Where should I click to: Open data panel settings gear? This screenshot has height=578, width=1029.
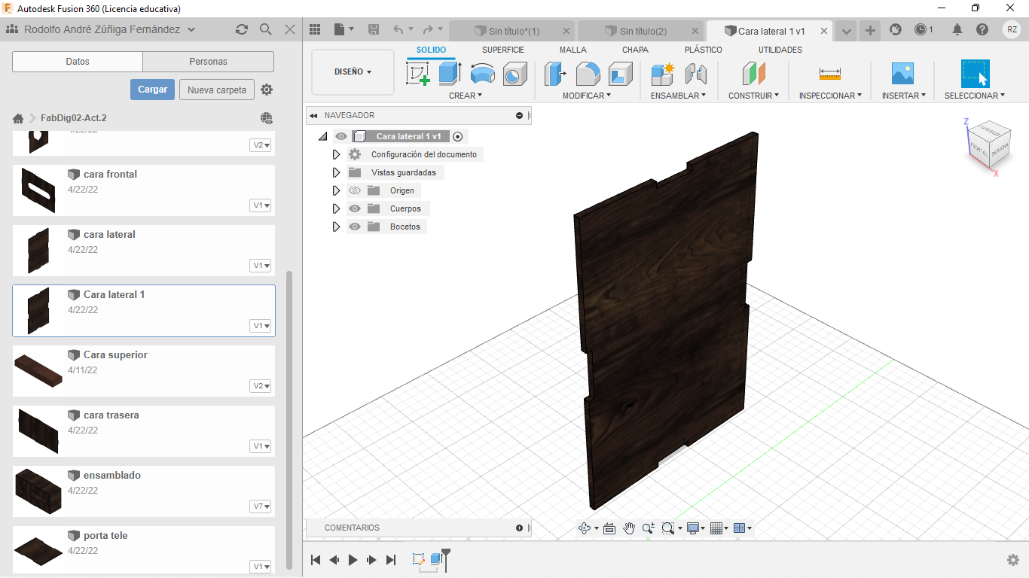pyautogui.click(x=267, y=90)
